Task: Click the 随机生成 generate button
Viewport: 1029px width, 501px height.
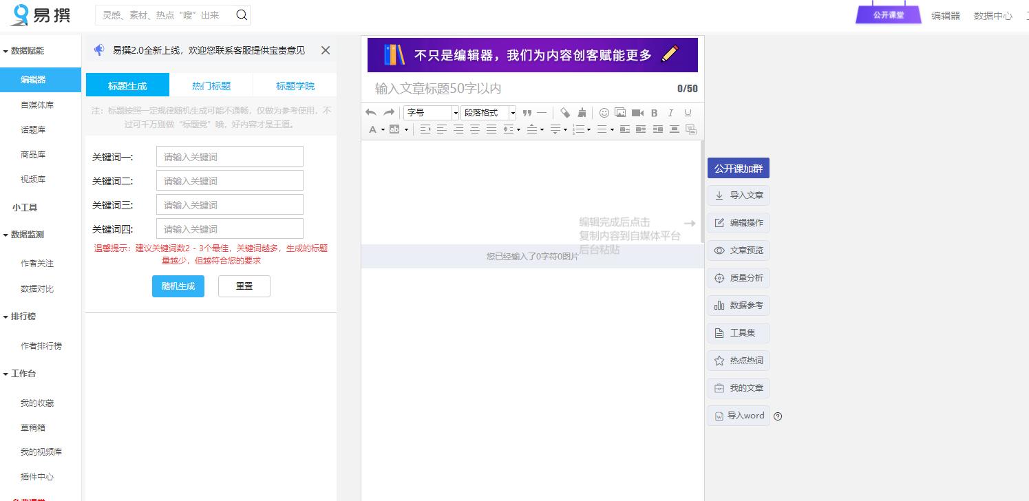Action: (x=178, y=286)
